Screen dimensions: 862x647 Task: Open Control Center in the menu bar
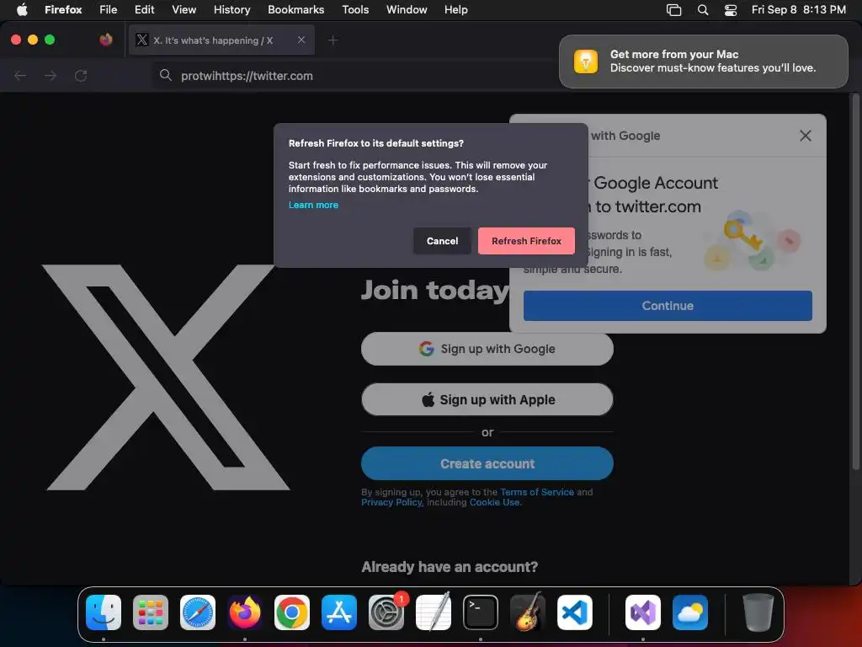[731, 10]
